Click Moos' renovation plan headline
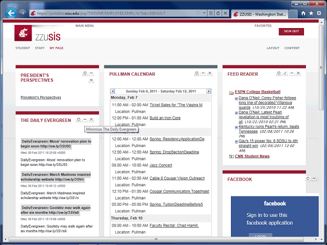327x245 pixels. click(x=56, y=144)
